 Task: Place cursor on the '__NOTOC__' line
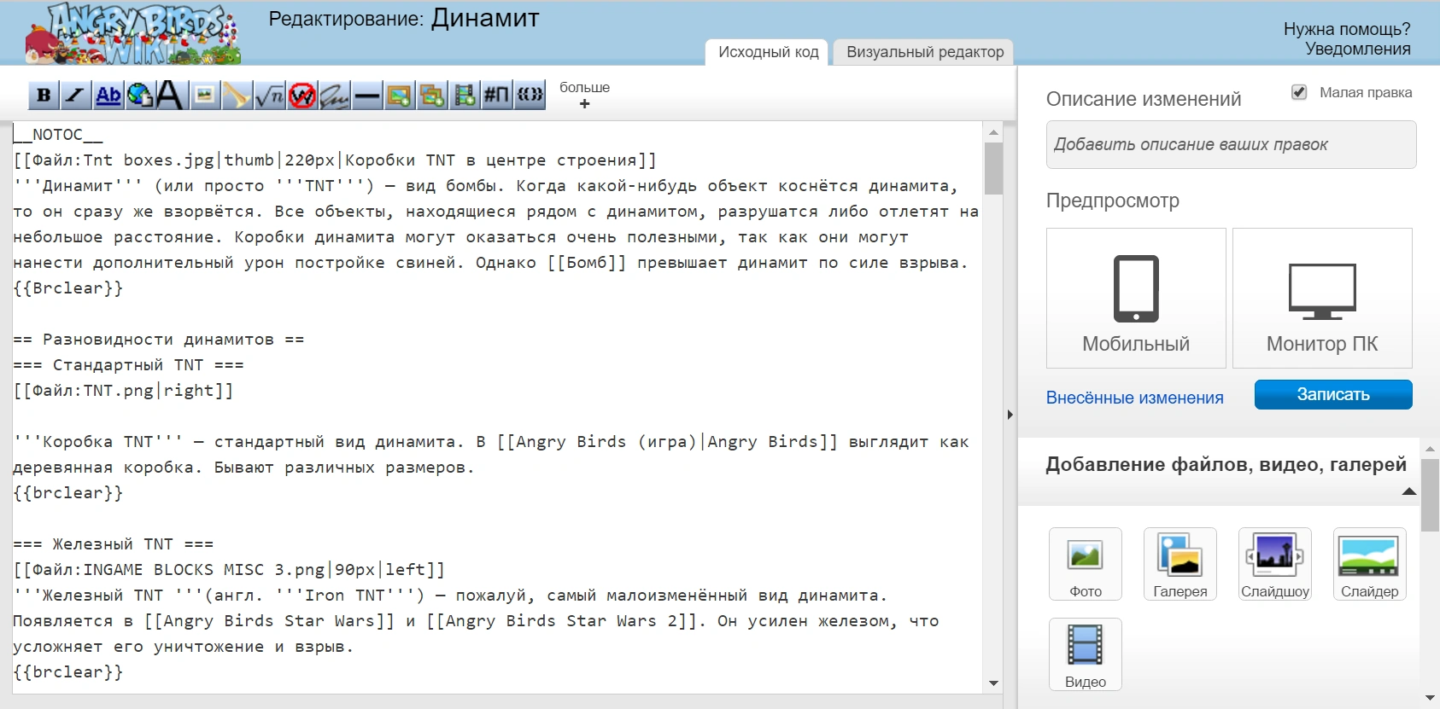58,135
